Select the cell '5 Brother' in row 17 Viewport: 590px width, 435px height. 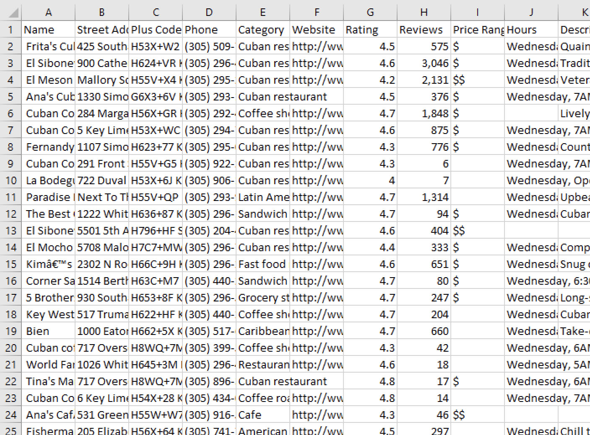48,298
